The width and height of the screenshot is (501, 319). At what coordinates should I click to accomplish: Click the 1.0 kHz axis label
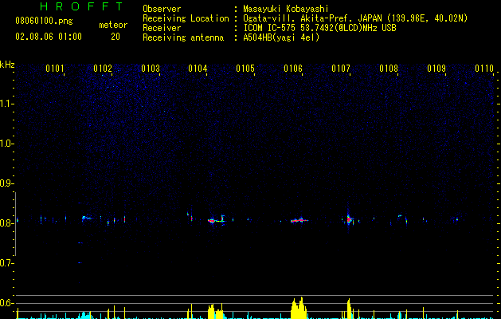click(x=6, y=144)
